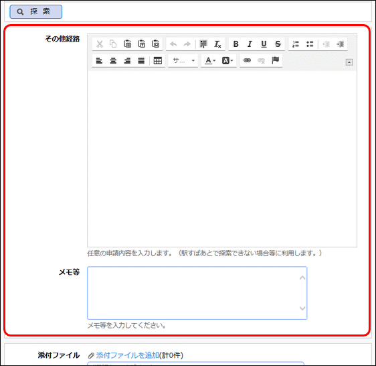The height and width of the screenshot is (366, 376).
Task: Click the メモ等 scroll down arrow
Action: click(x=302, y=308)
